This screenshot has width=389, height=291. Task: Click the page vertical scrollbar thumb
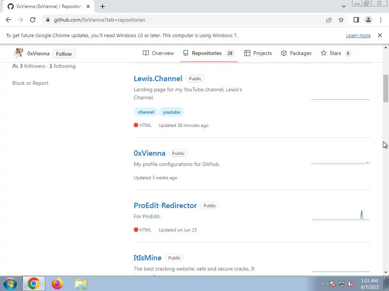tap(386, 88)
